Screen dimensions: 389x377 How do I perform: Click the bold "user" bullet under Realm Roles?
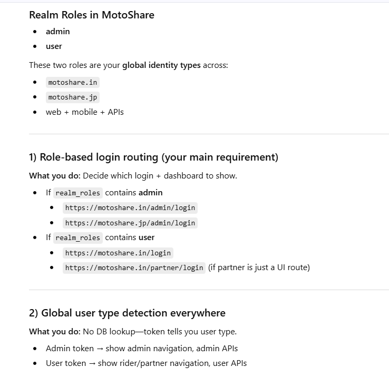pos(54,46)
